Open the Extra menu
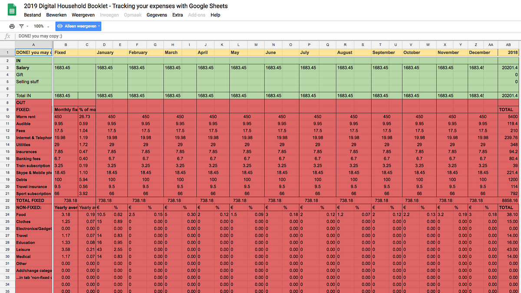 click(178, 15)
